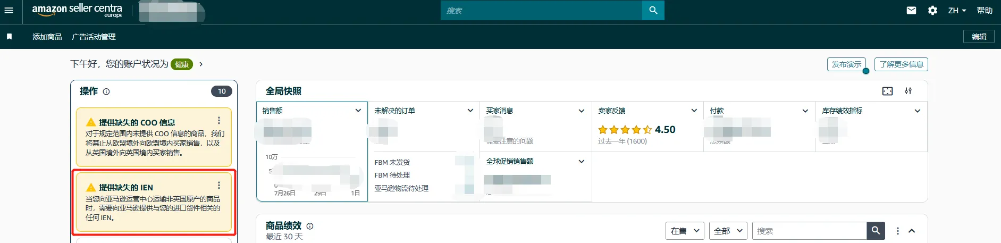Click the Amazon Seller Central logo
The image size is (1001, 243).
(77, 10)
